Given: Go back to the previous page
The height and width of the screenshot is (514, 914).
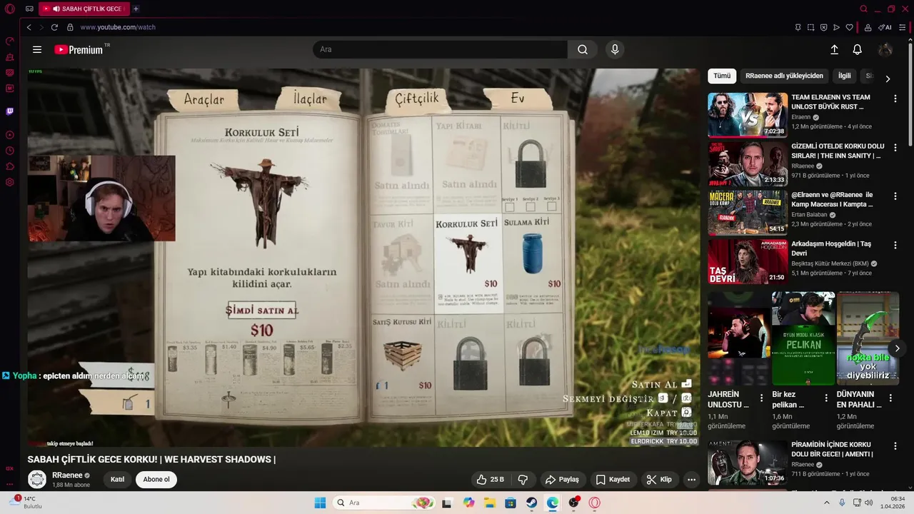Looking at the screenshot, I should pos(29,27).
